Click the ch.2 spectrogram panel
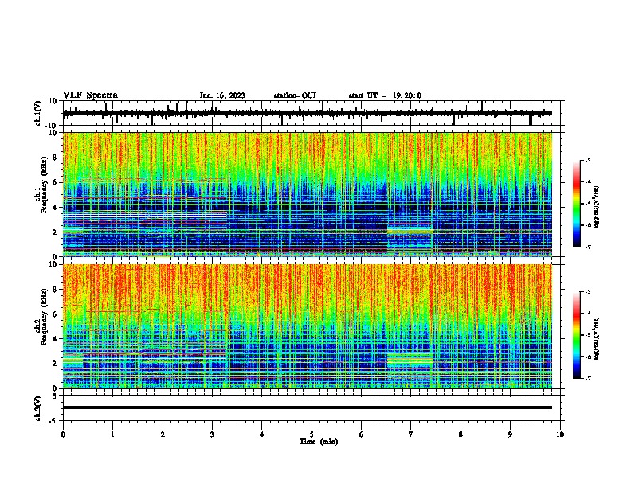This screenshot has height=487, width=631. pos(308,326)
